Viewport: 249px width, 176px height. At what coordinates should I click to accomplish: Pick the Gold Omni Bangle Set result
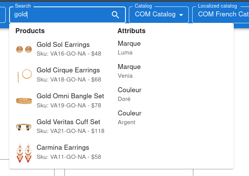click(70, 96)
